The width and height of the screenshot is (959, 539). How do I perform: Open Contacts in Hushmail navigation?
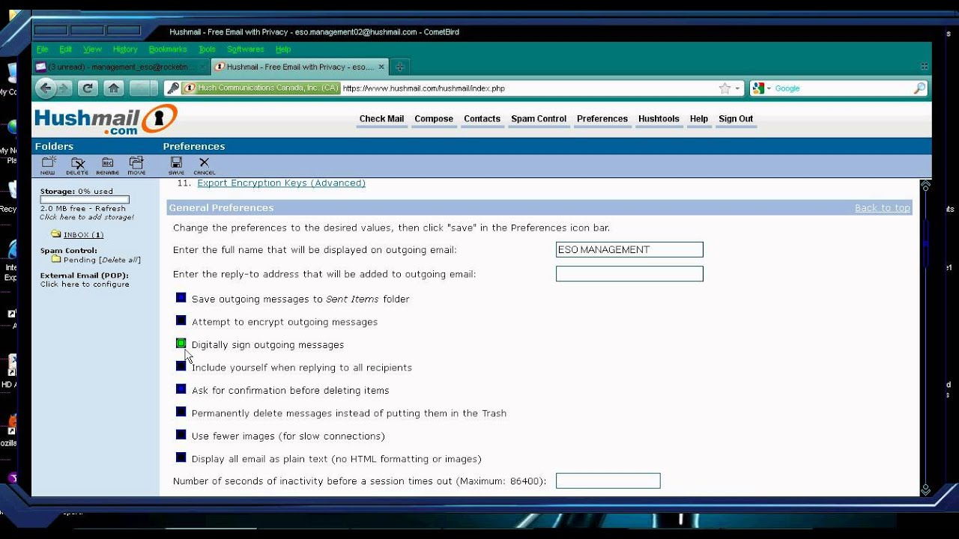[482, 119]
